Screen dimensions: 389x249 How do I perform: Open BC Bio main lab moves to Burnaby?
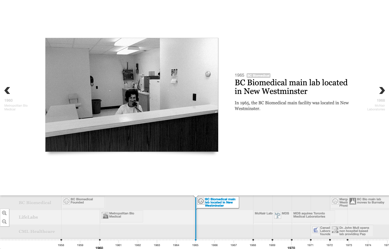pos(370,201)
